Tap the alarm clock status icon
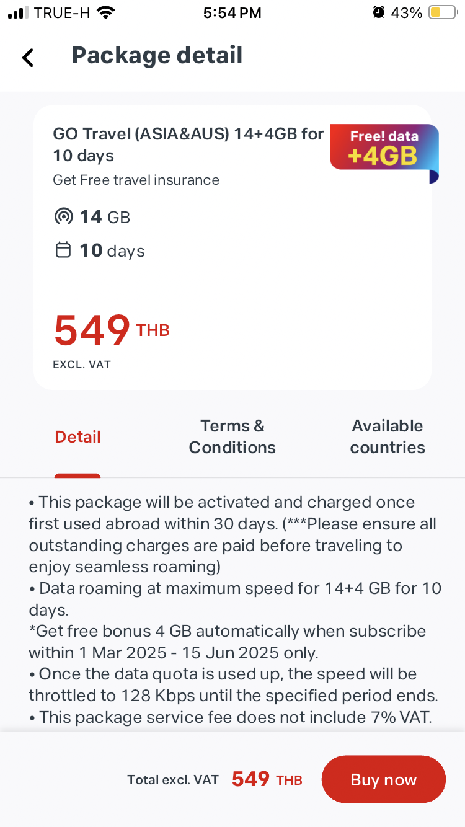The height and width of the screenshot is (827, 465). pos(378,12)
